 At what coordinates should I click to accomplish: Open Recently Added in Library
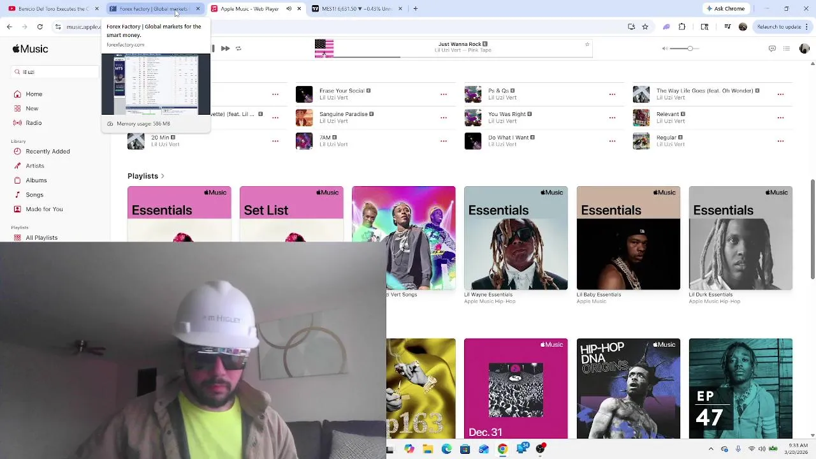tap(48, 152)
